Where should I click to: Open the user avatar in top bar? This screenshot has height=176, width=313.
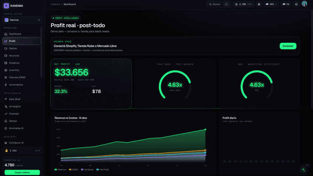pos(304,4)
